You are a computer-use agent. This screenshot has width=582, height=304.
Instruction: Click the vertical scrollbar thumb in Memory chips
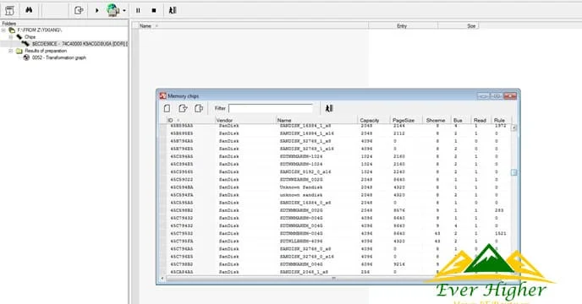coord(514,172)
